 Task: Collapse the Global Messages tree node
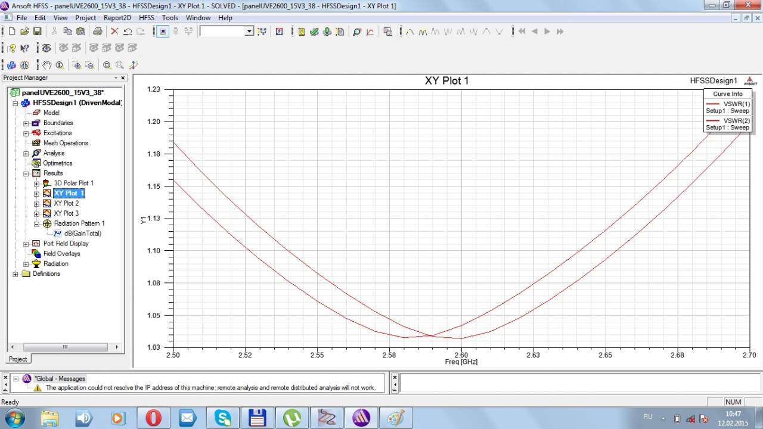click(x=16, y=379)
